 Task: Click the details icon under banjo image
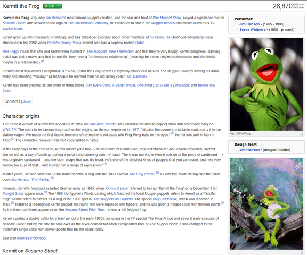tap(302, 252)
